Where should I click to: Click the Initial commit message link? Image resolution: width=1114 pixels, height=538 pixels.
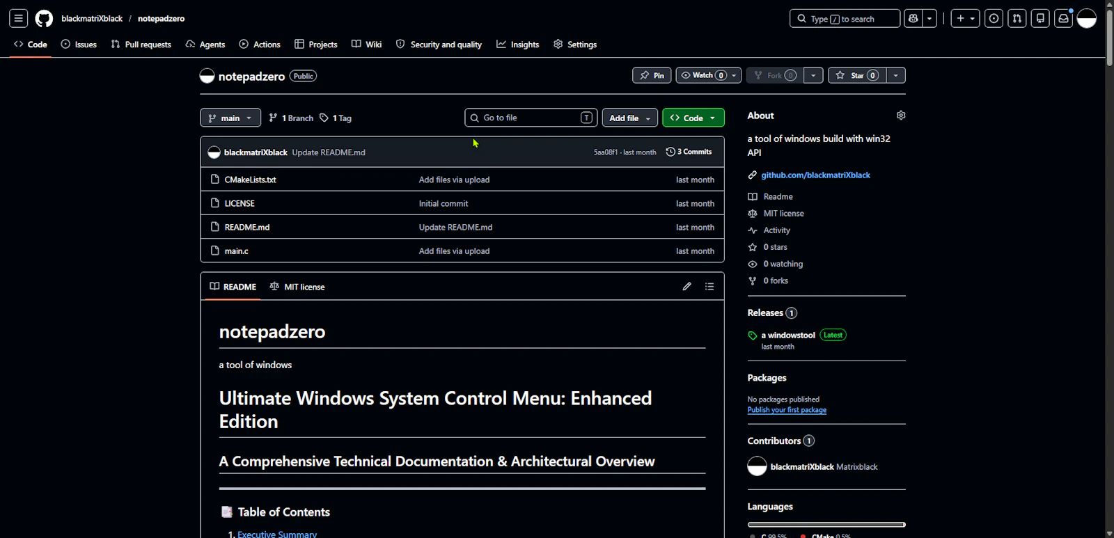click(x=444, y=204)
